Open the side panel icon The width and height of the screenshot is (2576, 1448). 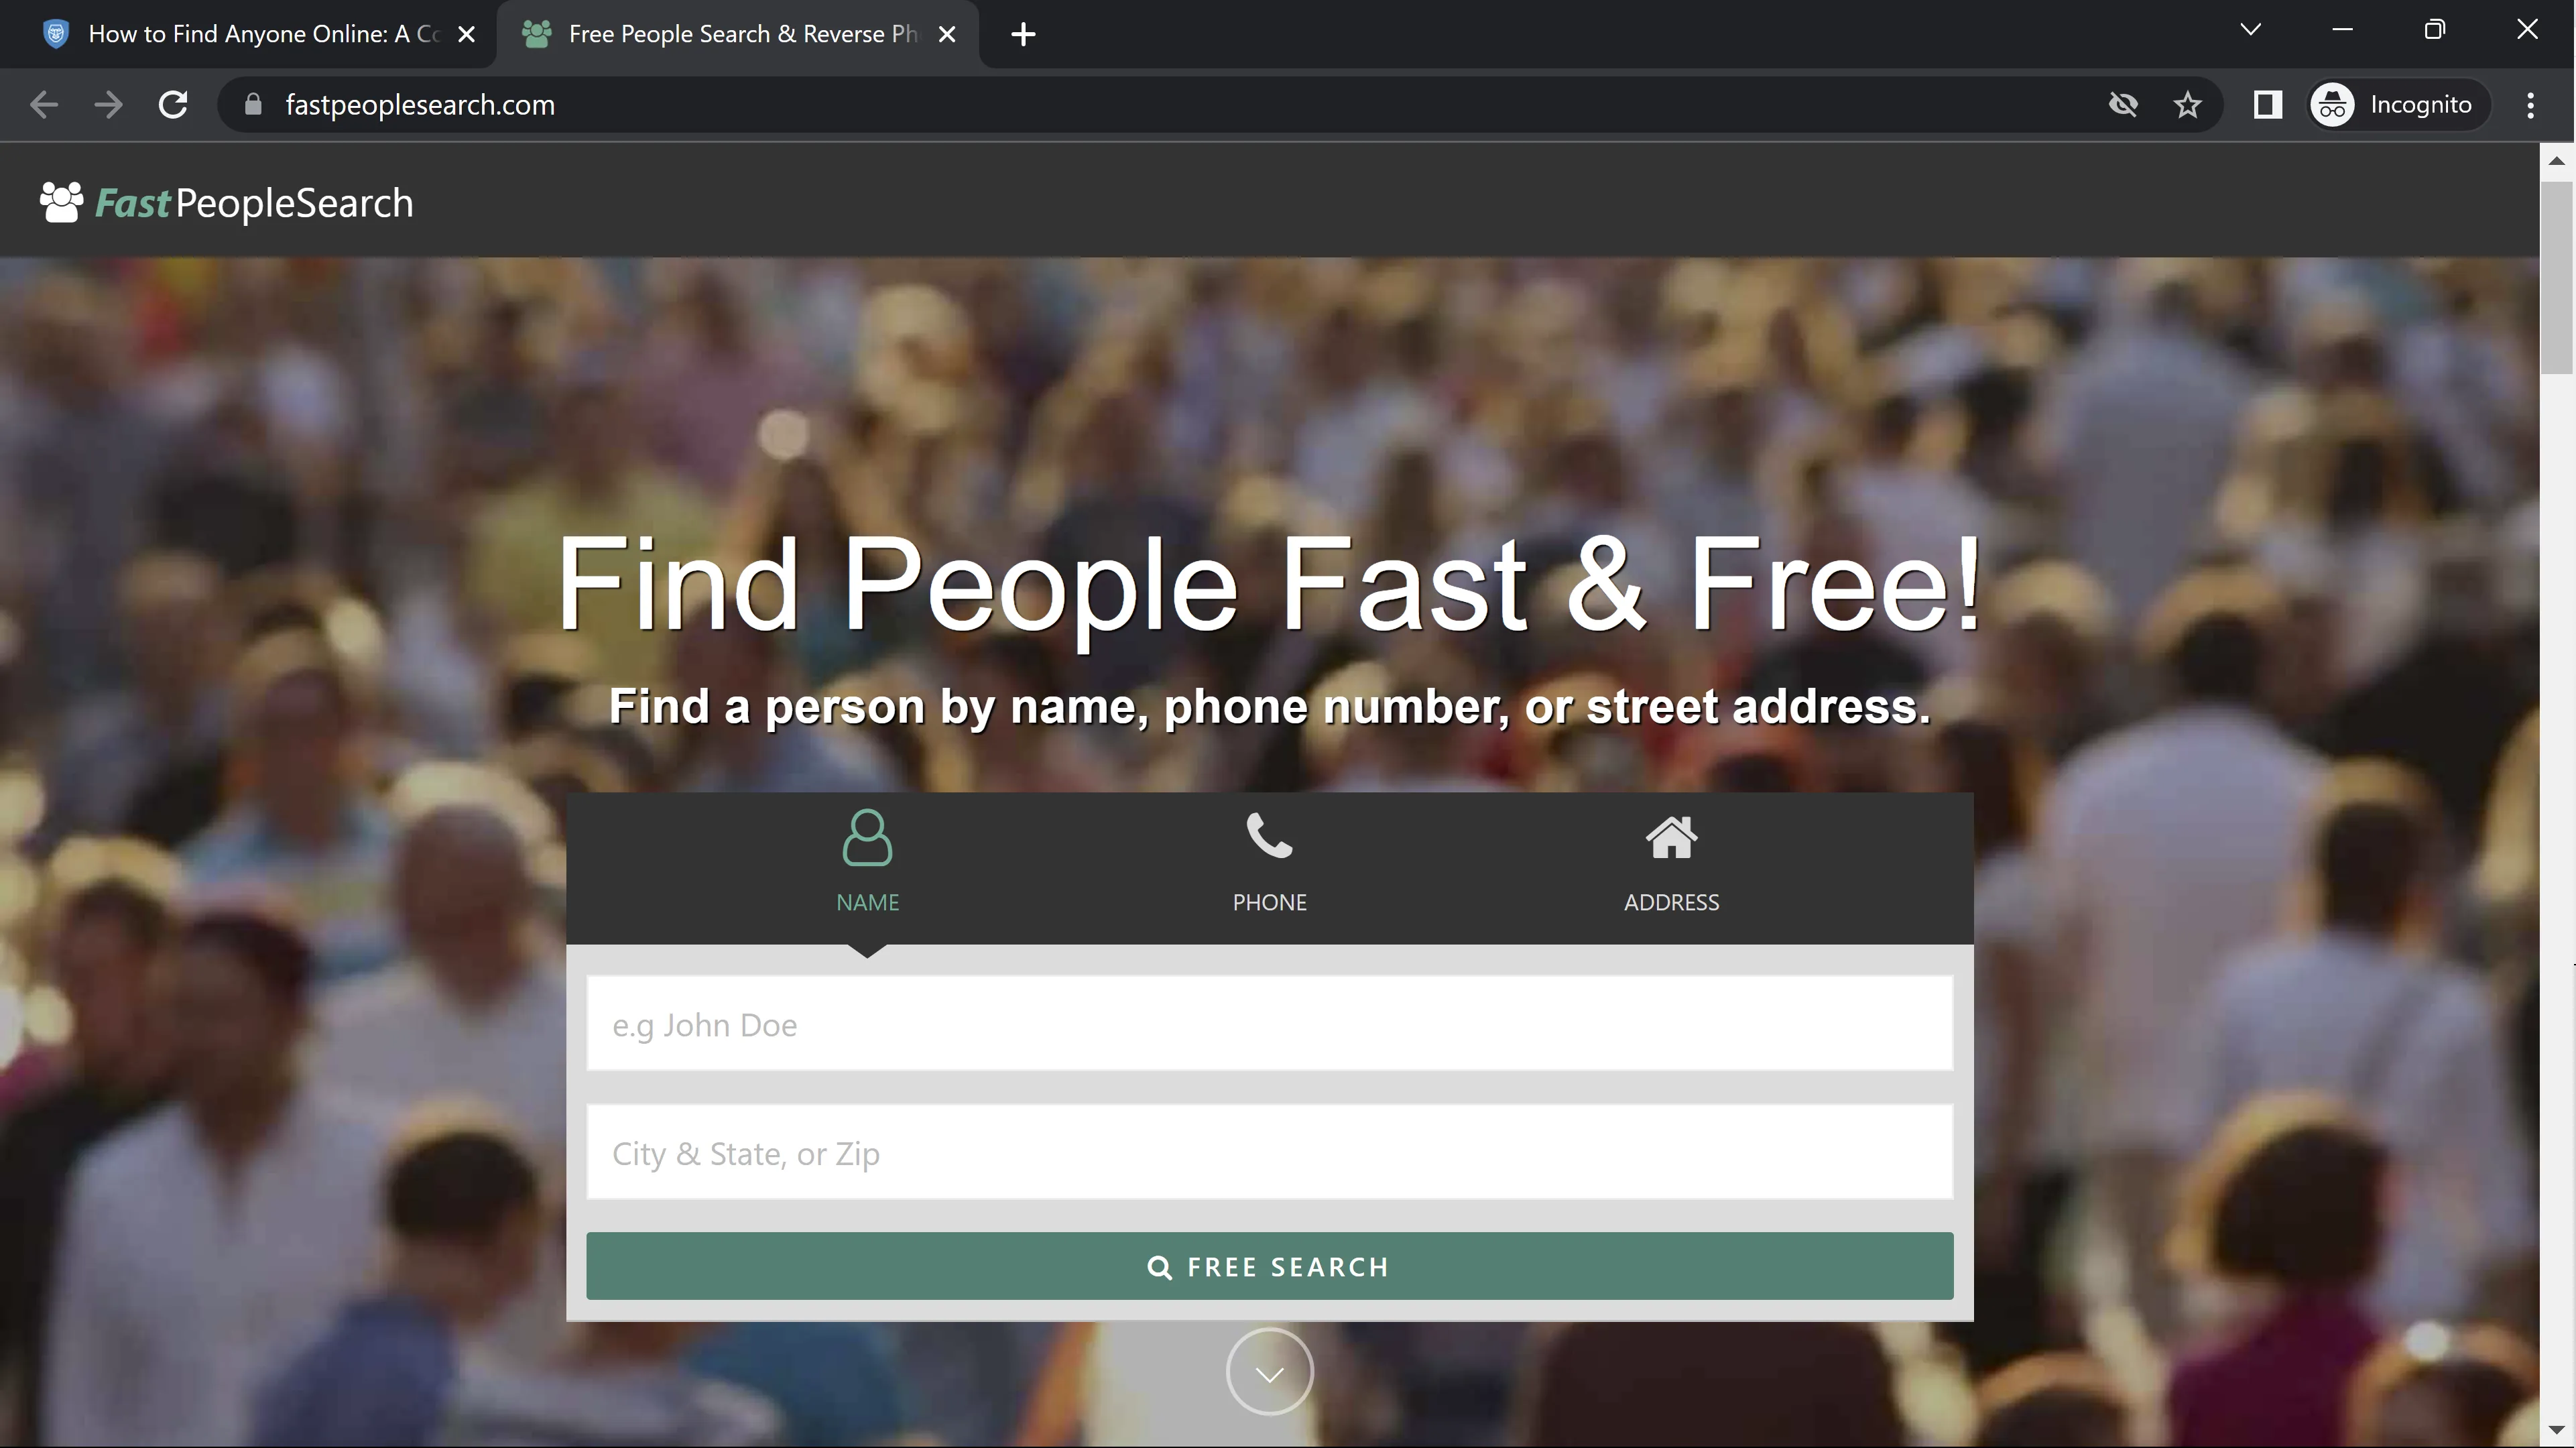2267,105
